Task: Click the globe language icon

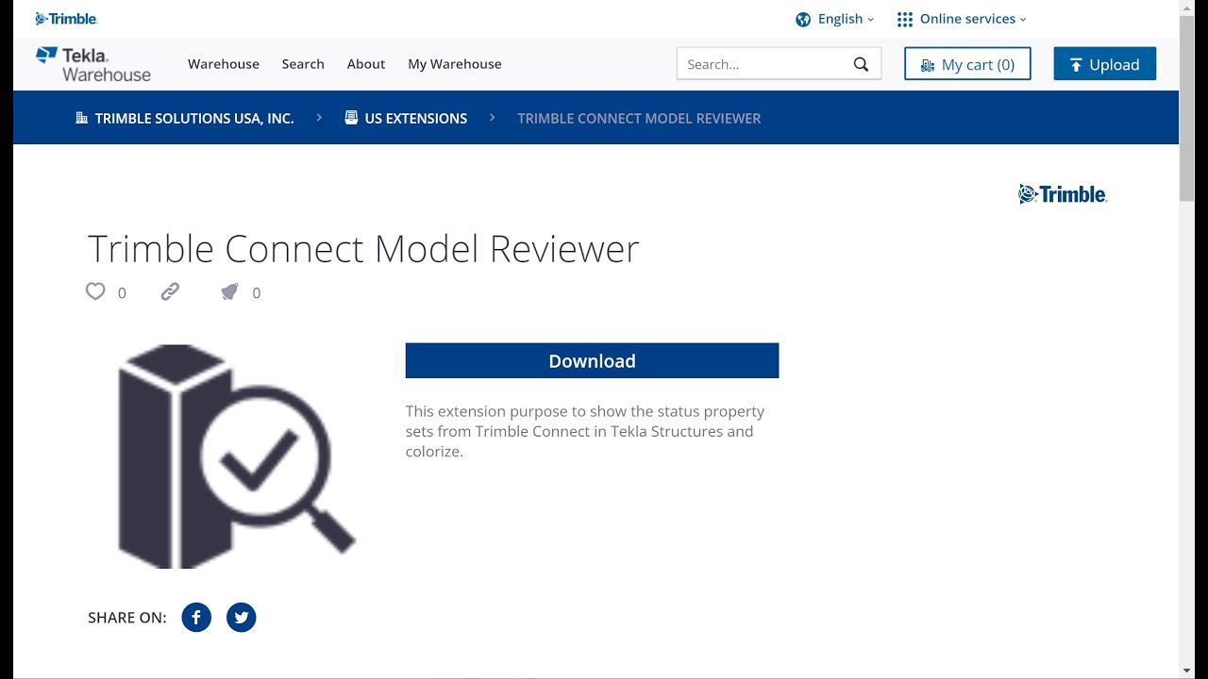Action: click(x=803, y=19)
